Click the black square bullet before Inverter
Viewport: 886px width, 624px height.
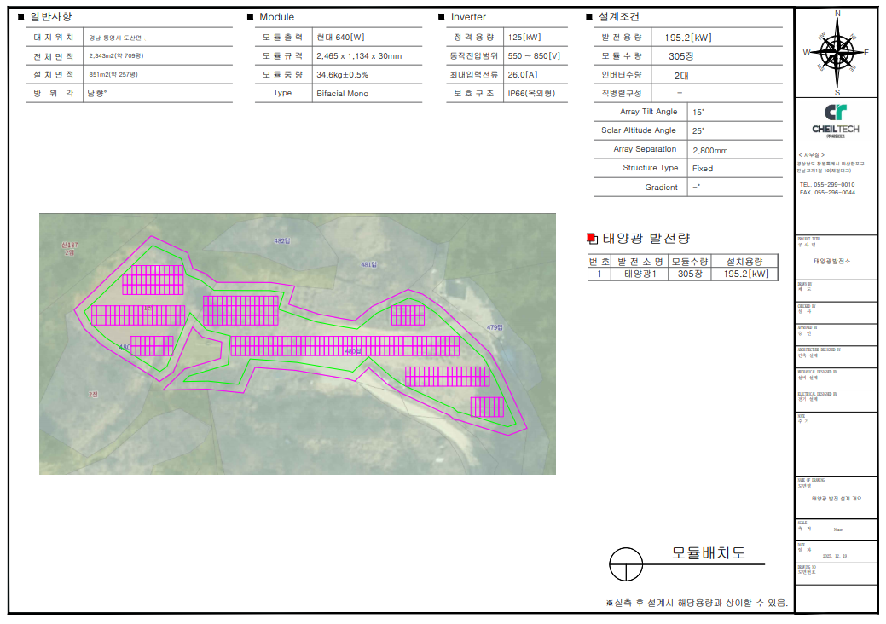pyautogui.click(x=441, y=17)
